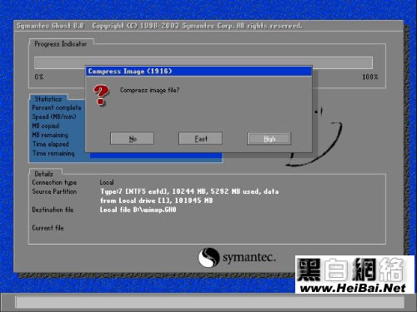The width and height of the screenshot is (417, 312).
Task: Click the Destination file path text
Action: click(x=138, y=210)
